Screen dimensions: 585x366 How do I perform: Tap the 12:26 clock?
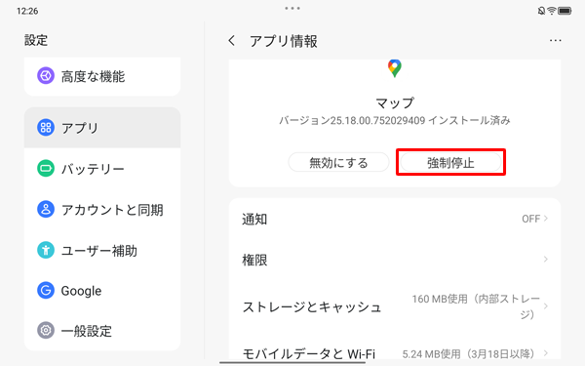pos(27,11)
